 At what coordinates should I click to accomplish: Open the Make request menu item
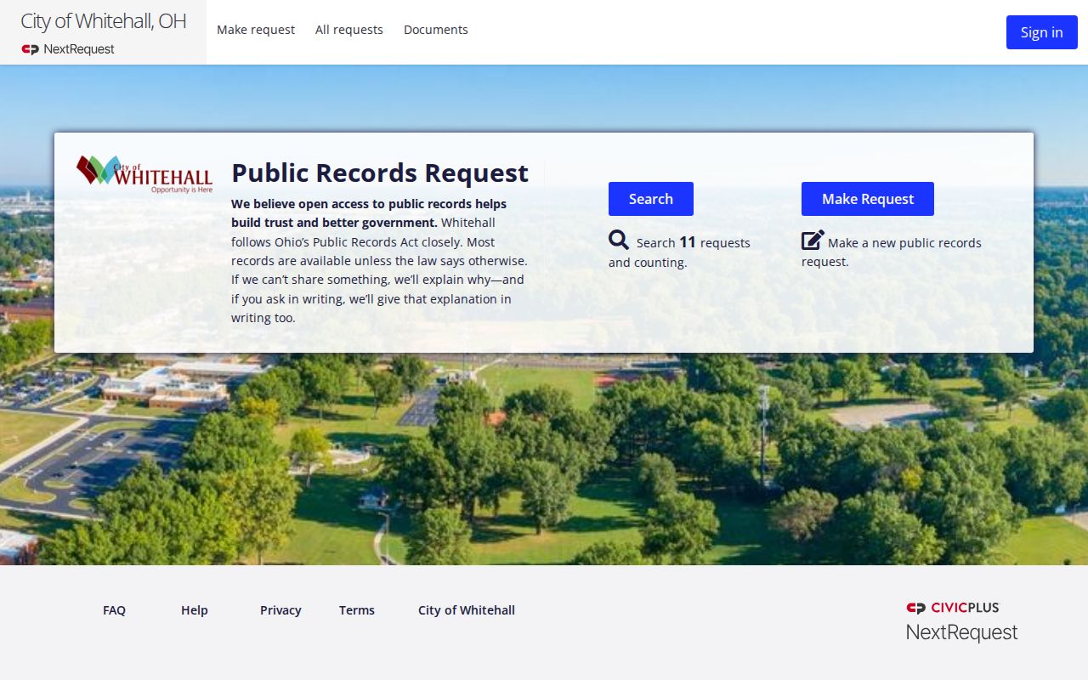point(256,30)
